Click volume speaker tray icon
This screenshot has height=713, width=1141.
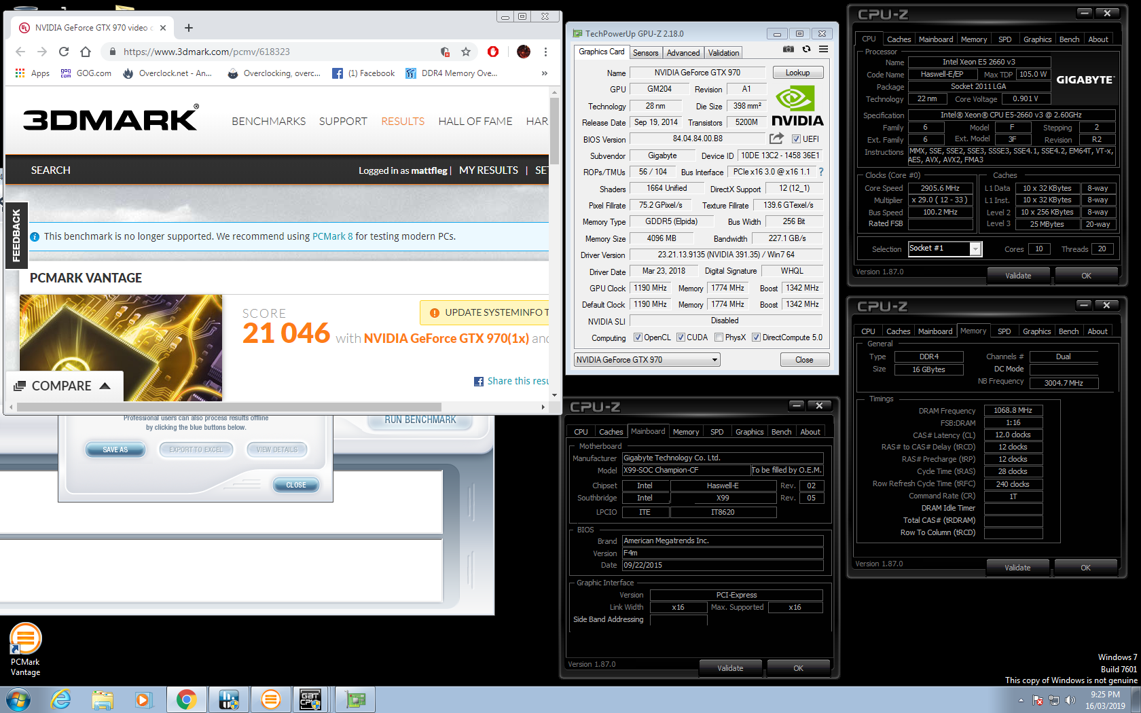(1070, 700)
